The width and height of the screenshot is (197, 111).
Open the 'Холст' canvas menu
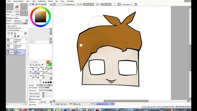[x=28, y=1]
